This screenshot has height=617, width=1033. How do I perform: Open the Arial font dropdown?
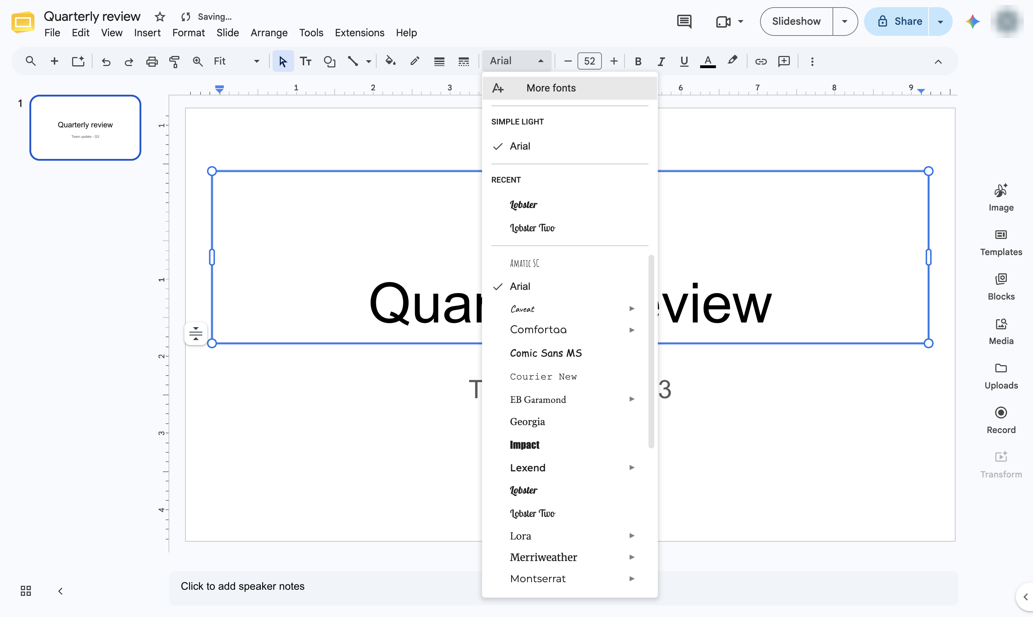[x=516, y=61]
